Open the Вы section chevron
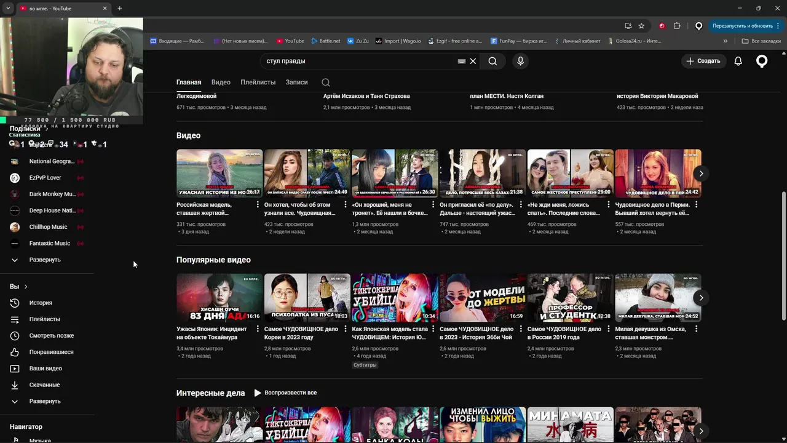The image size is (787, 443). coord(26,287)
